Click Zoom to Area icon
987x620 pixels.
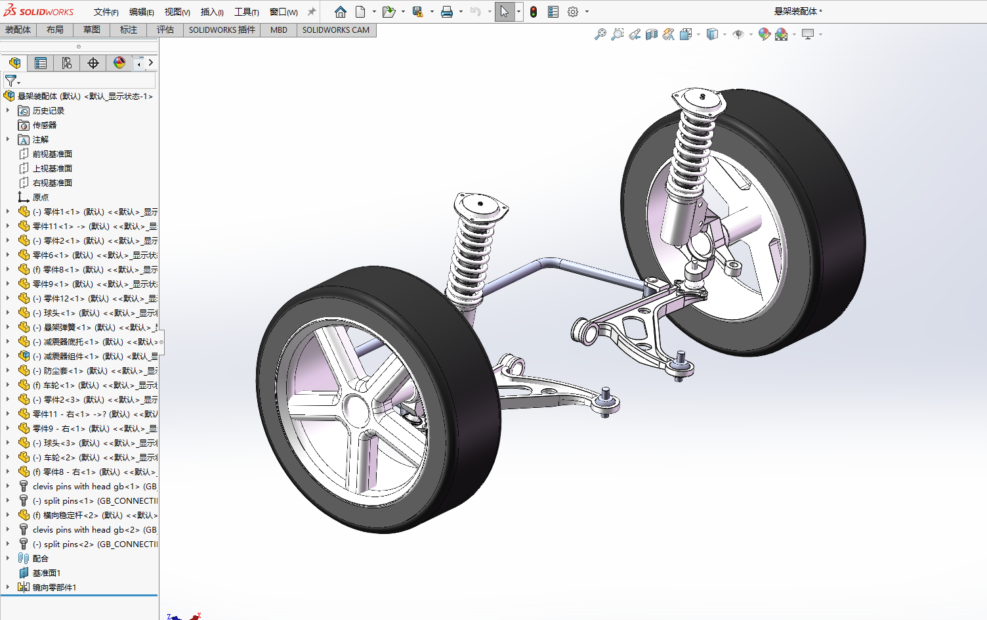coord(617,34)
